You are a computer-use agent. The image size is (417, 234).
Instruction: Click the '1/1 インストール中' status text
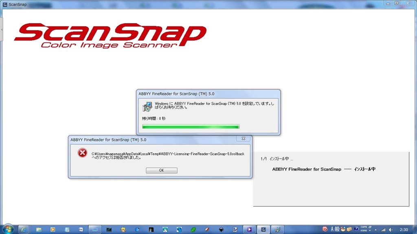tap(277, 159)
